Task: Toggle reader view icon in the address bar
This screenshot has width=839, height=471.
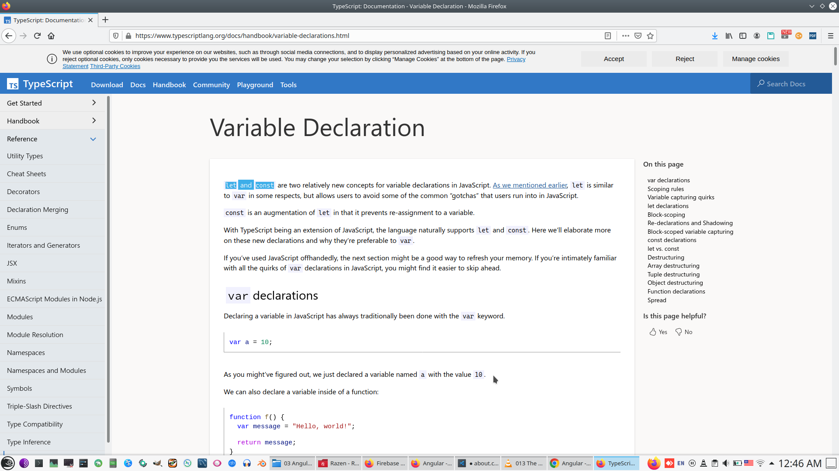Action: tap(607, 36)
